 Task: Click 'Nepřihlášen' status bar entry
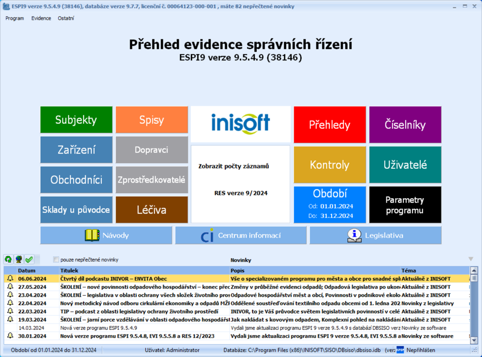click(x=421, y=350)
